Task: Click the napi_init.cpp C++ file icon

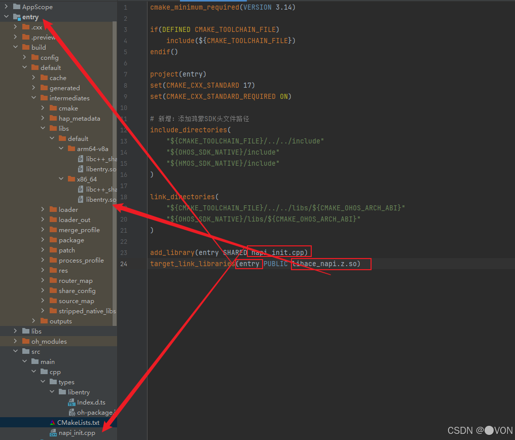Action: pyautogui.click(x=53, y=433)
